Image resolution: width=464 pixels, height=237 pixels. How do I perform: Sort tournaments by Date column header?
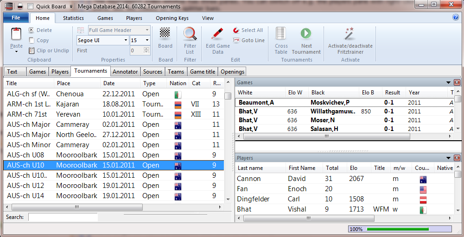[121, 83]
